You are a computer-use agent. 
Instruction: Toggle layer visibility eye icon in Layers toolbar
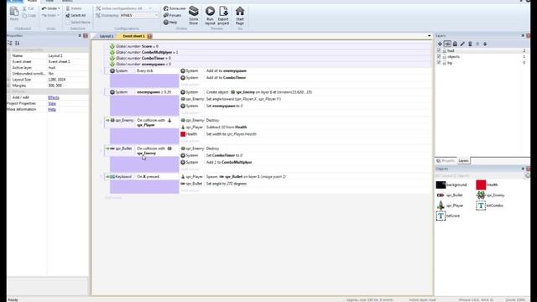(x=447, y=44)
